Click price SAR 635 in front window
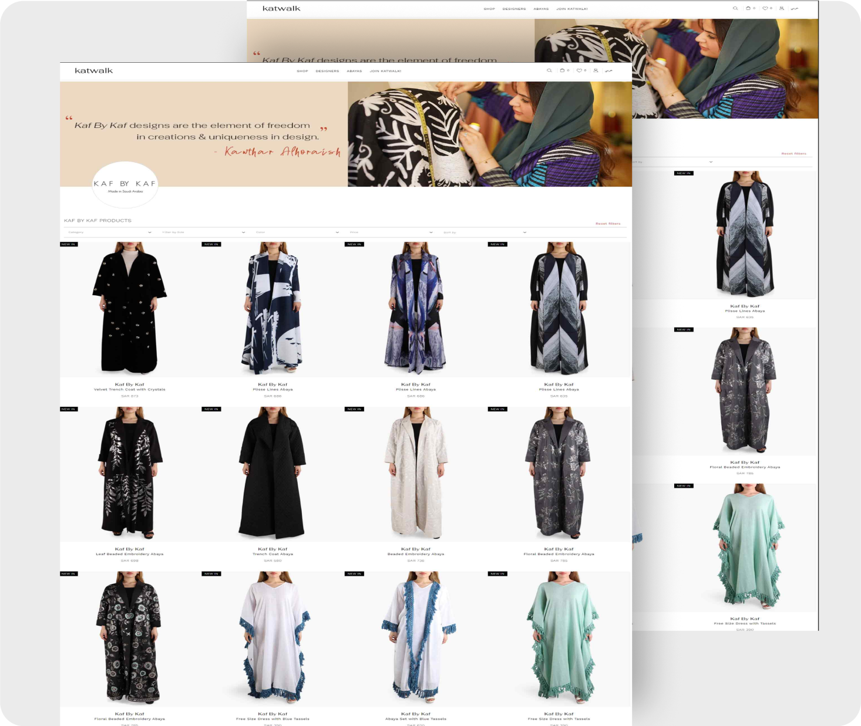Screen dimensions: 861x726 pyautogui.click(x=559, y=396)
